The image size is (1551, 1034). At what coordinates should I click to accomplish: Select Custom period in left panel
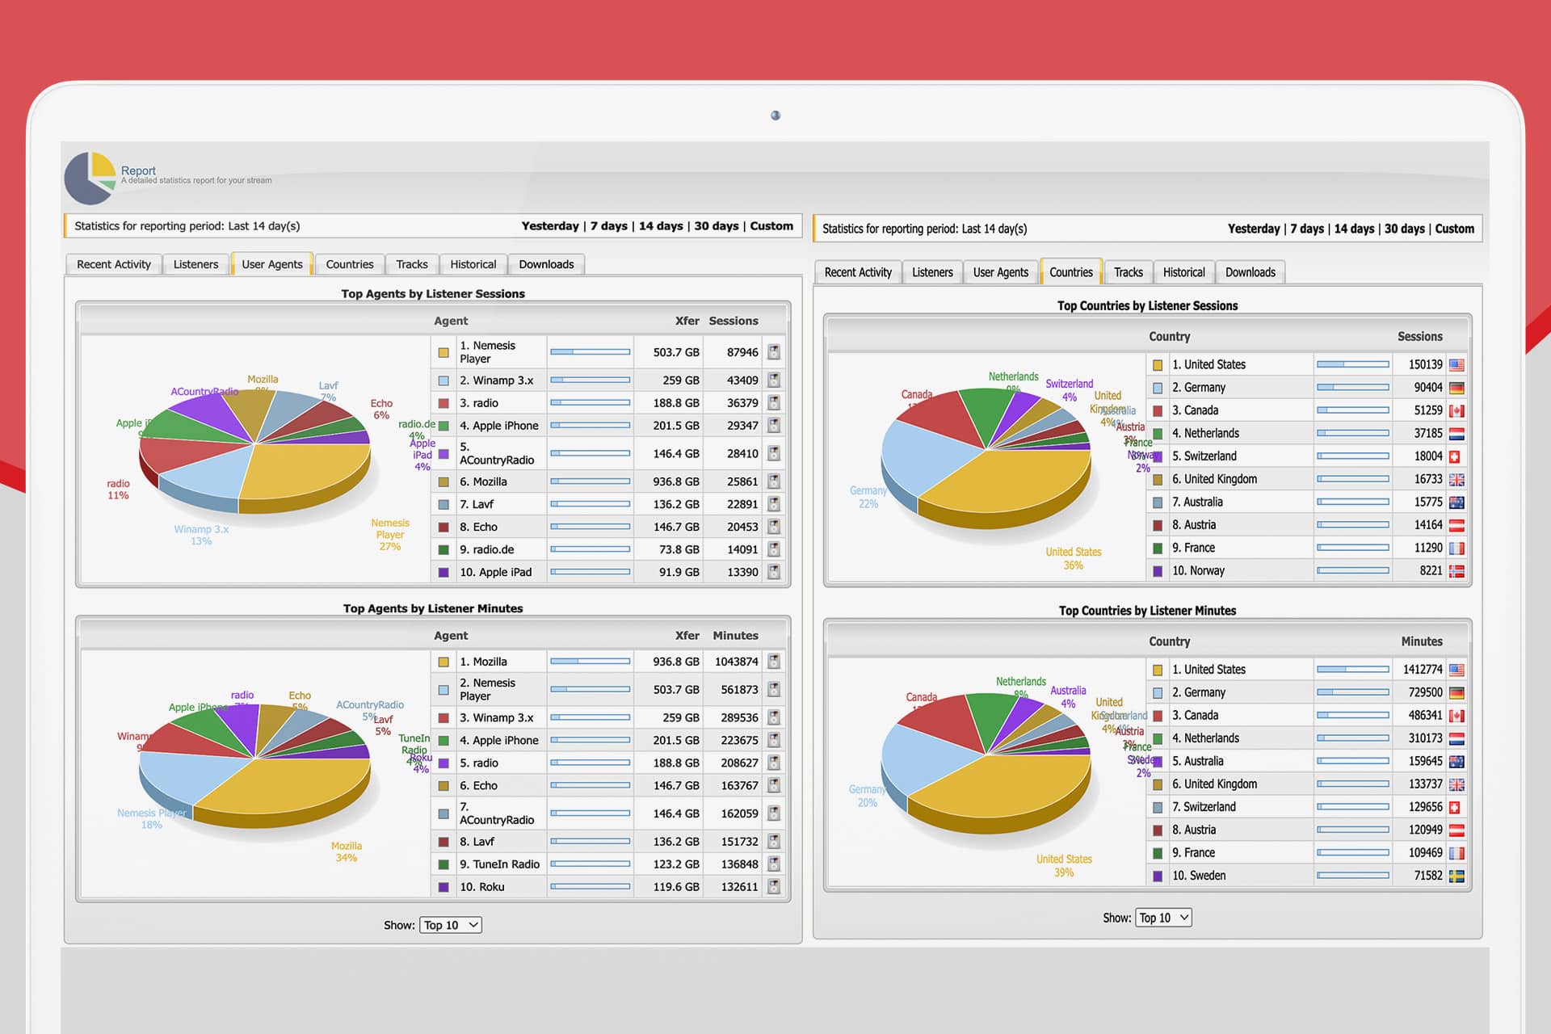(771, 226)
